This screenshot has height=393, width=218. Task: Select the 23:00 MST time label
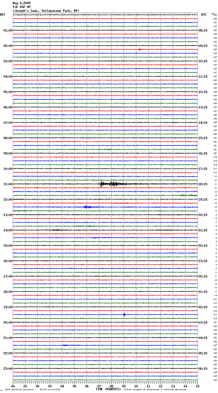8,369
